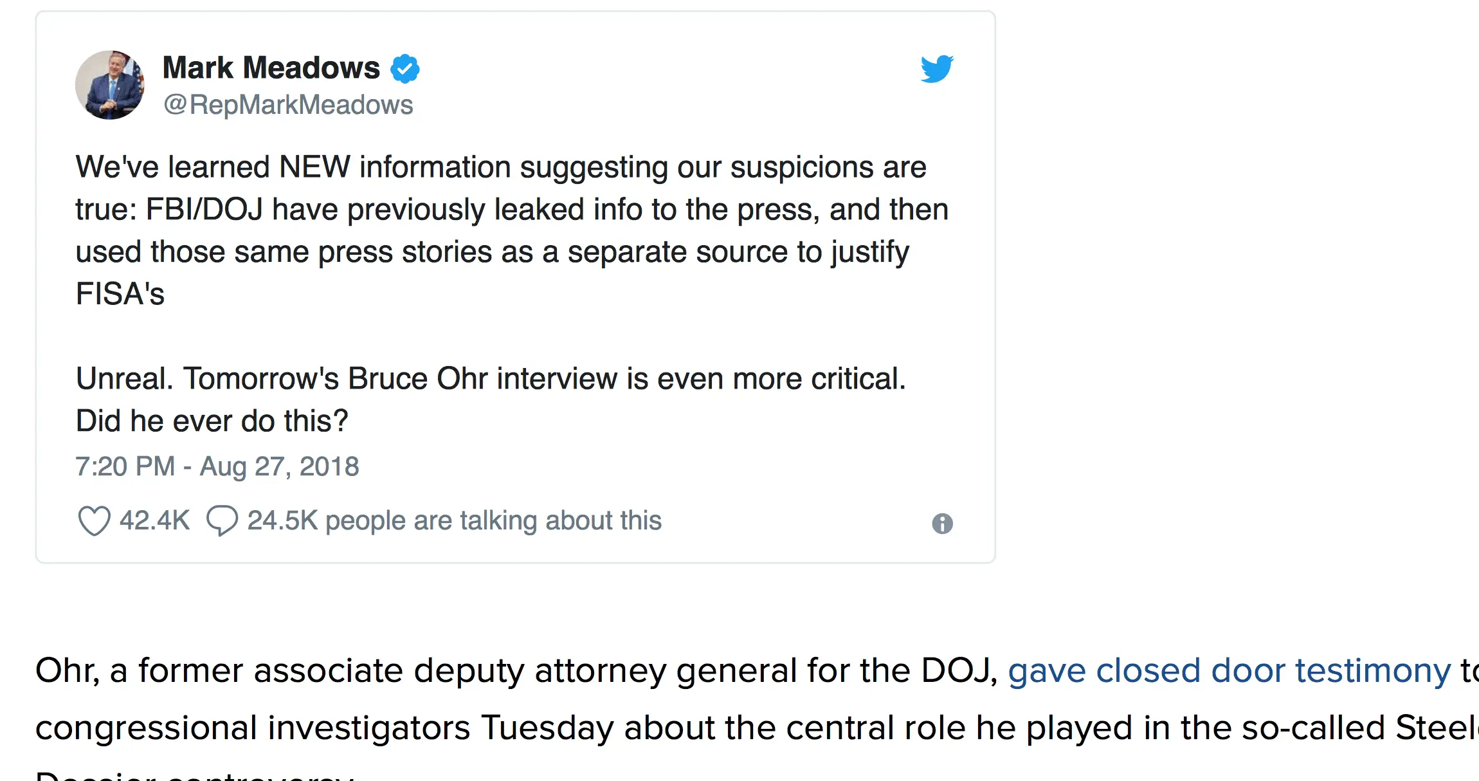Click "FISA's" at the end of first paragraph
Viewport: 1479px width, 781px height.
[x=120, y=294]
